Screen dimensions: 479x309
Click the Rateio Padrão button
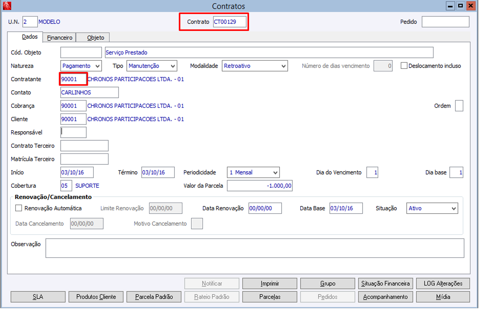point(212,297)
